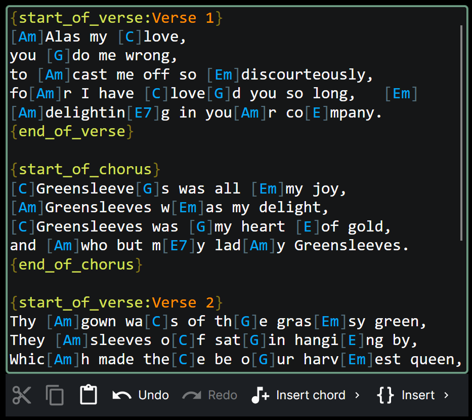The height and width of the screenshot is (420, 472).
Task: Click the Redo label
Action: [223, 395]
